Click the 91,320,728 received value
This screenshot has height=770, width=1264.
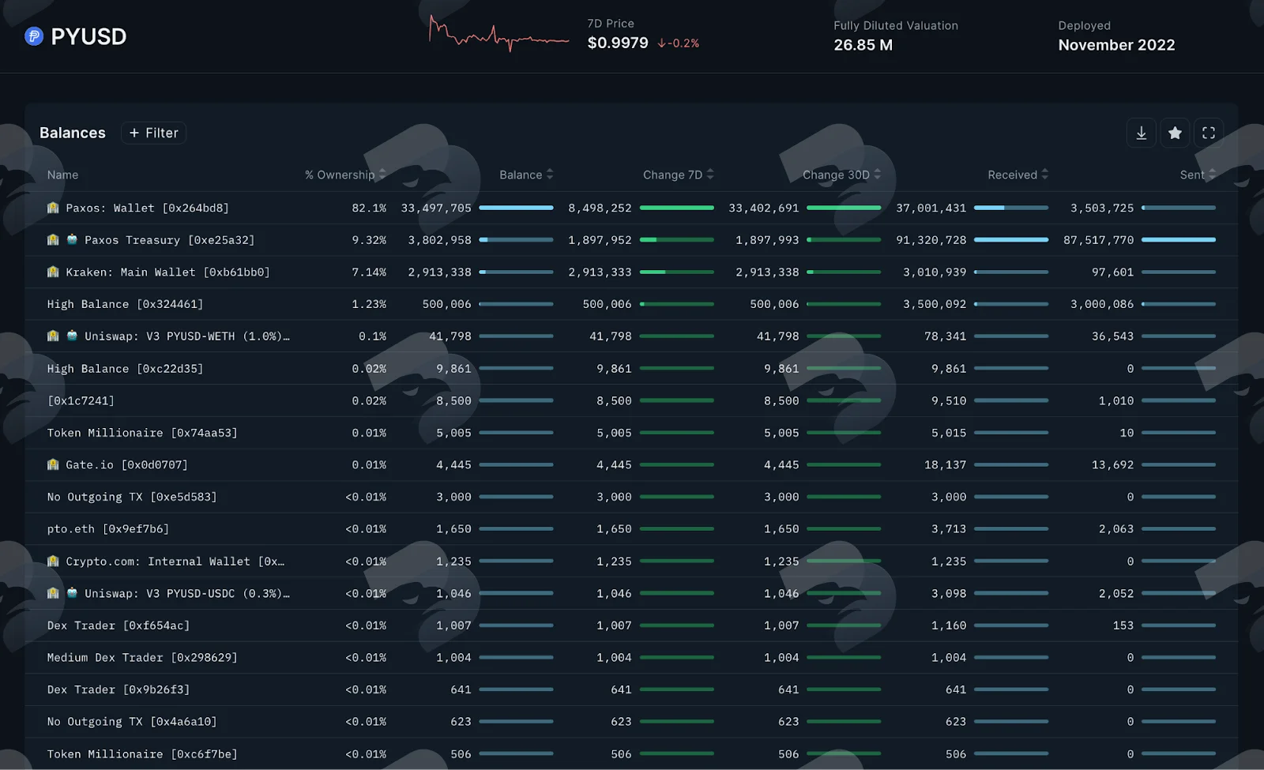point(931,240)
